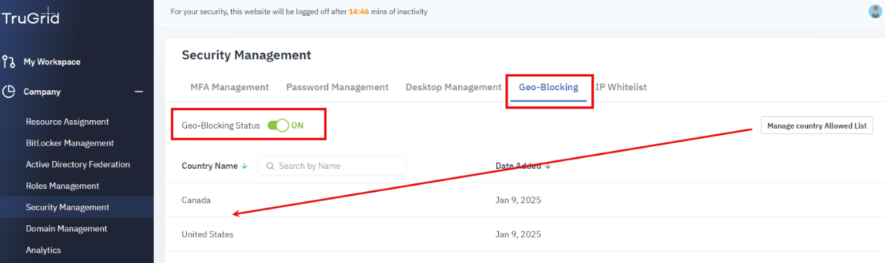
Task: Click United States' Jan 9, 2025 date
Action: (518, 234)
